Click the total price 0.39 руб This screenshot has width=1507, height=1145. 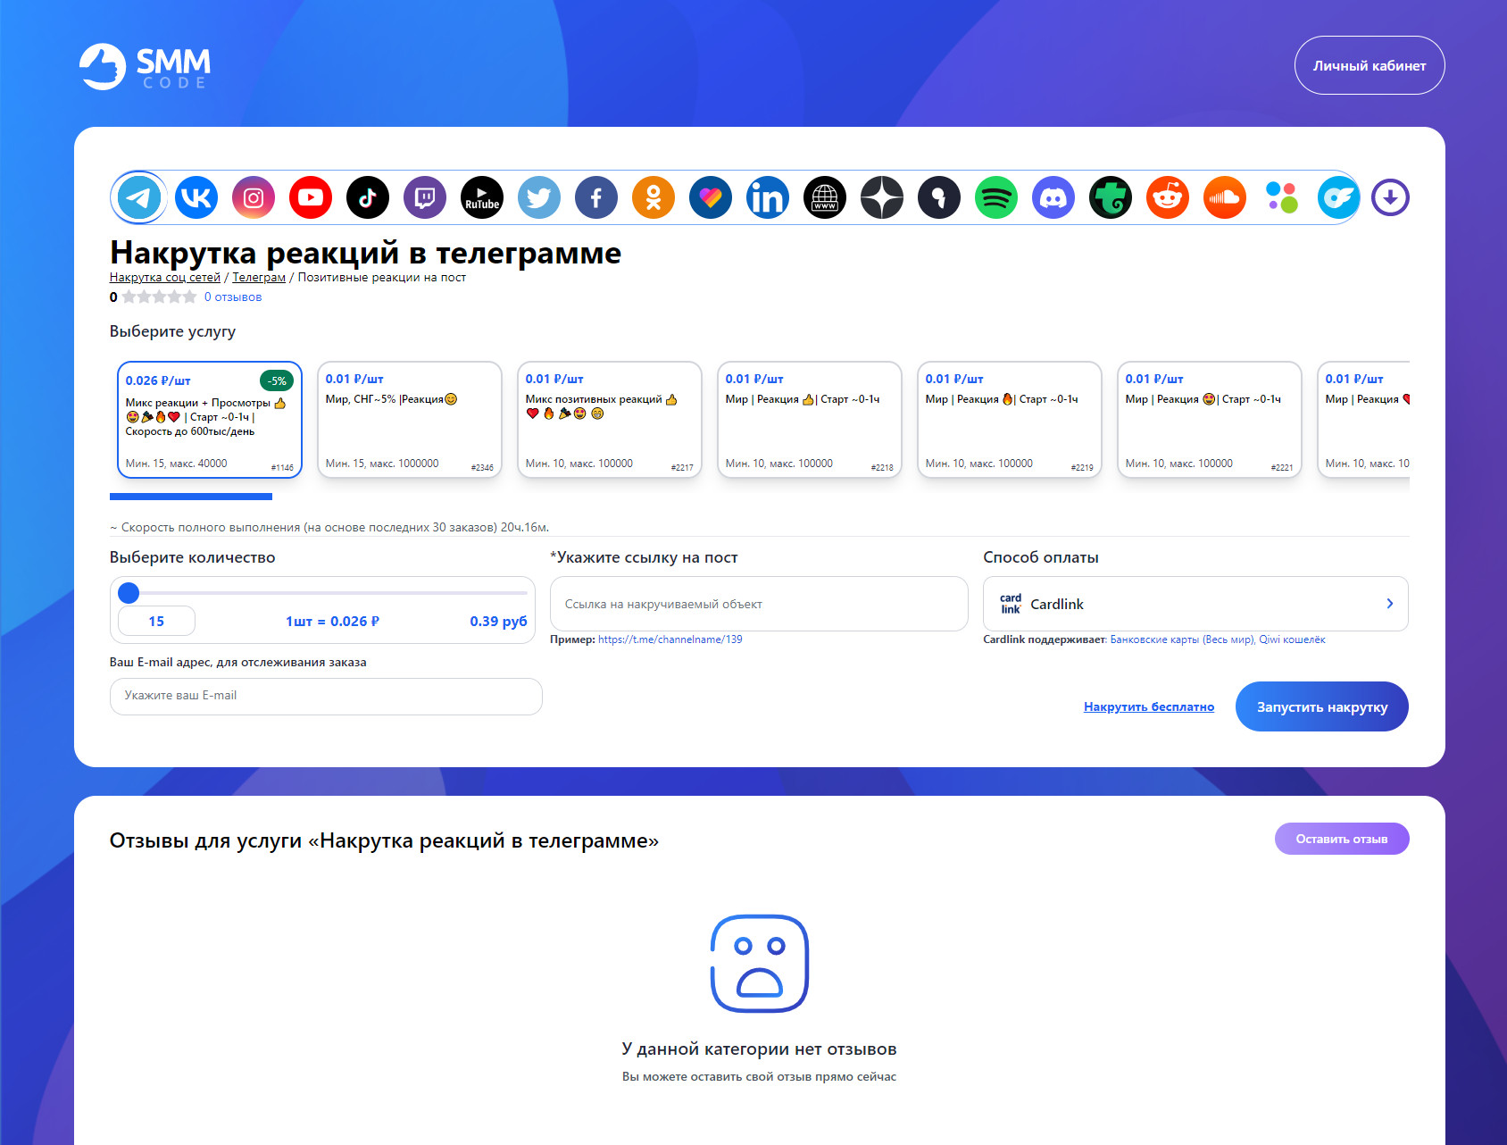(498, 621)
